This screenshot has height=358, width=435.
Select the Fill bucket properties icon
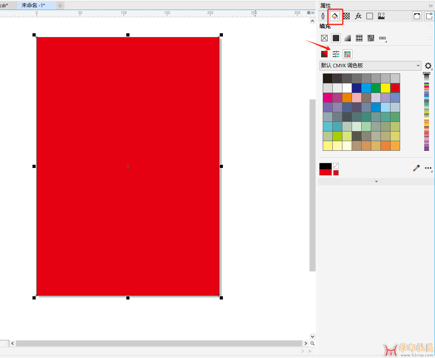pyautogui.click(x=335, y=16)
